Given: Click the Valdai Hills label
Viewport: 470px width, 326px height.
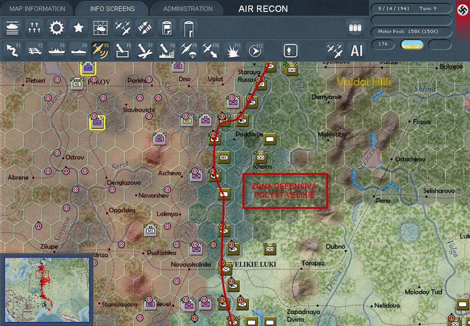Looking at the screenshot, I should (x=364, y=82).
